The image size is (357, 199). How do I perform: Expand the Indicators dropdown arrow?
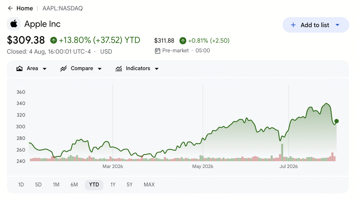tap(157, 68)
